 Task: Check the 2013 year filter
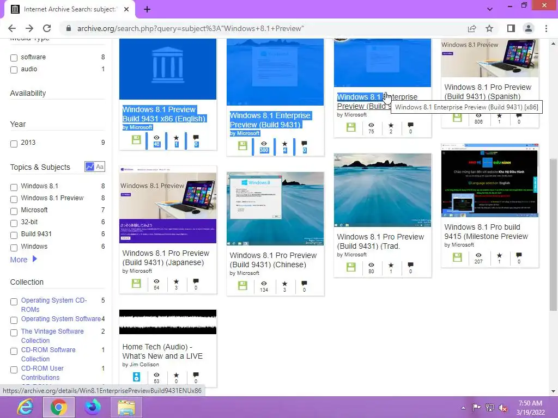pos(14,144)
